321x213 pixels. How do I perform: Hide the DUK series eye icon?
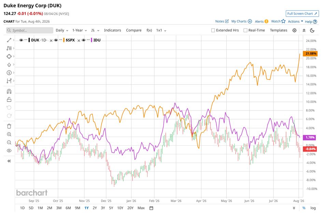tap(21, 40)
